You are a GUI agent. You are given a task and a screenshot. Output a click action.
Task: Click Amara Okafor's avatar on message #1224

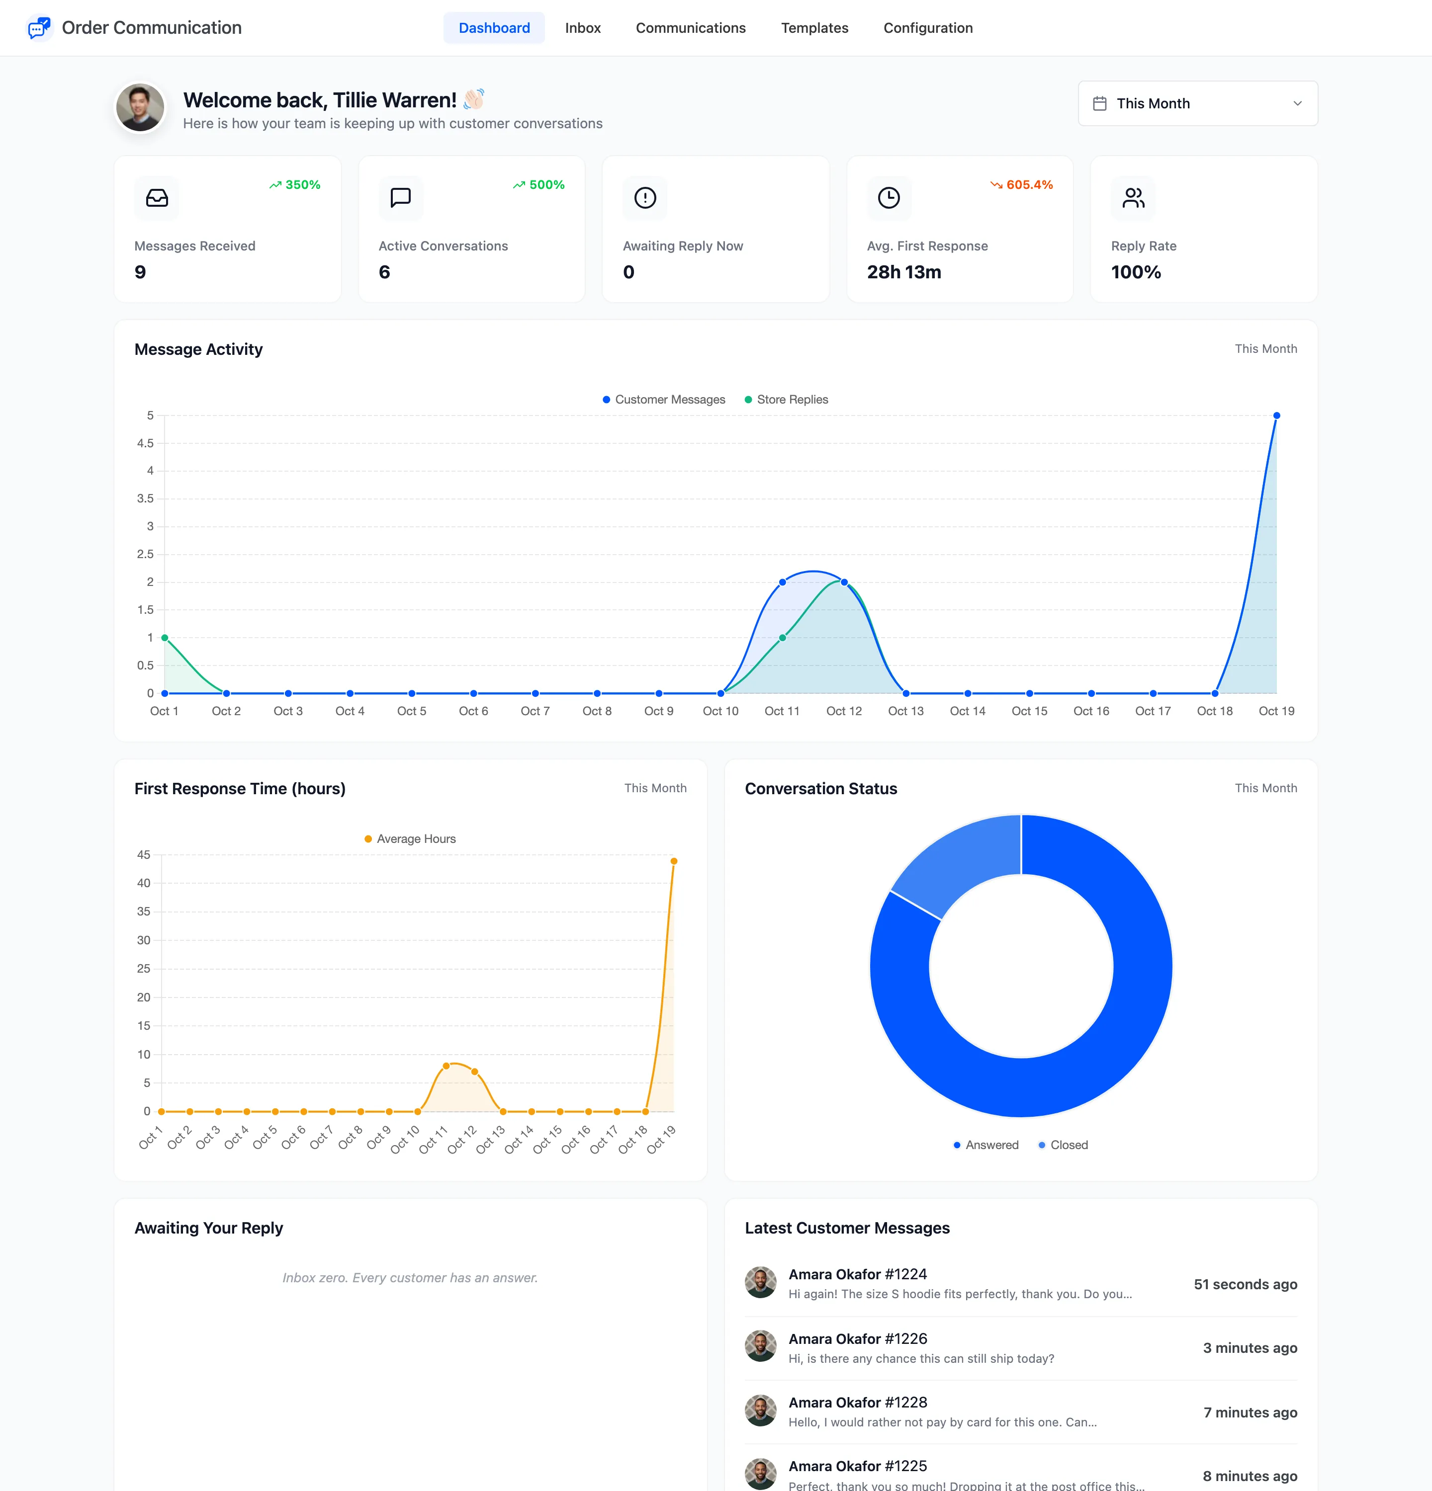760,1283
